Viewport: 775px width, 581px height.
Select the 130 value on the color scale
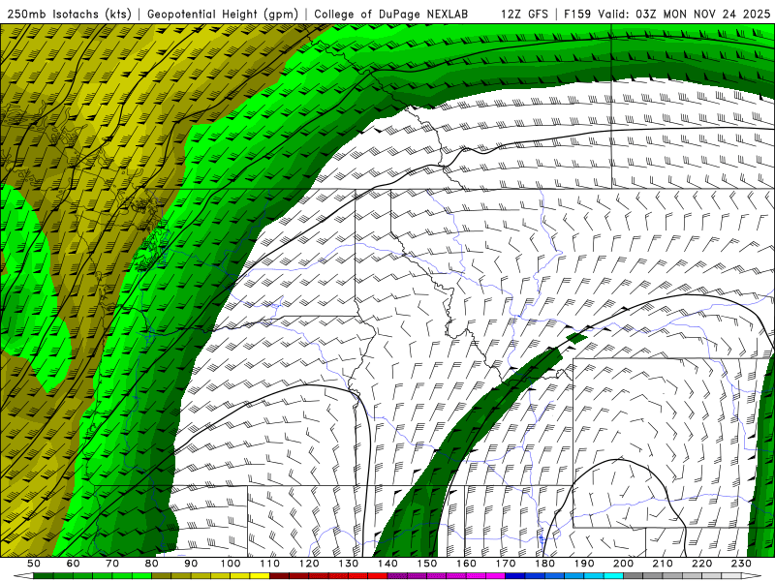click(349, 564)
